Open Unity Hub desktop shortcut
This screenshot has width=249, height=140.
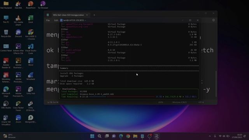[x=31, y=91]
